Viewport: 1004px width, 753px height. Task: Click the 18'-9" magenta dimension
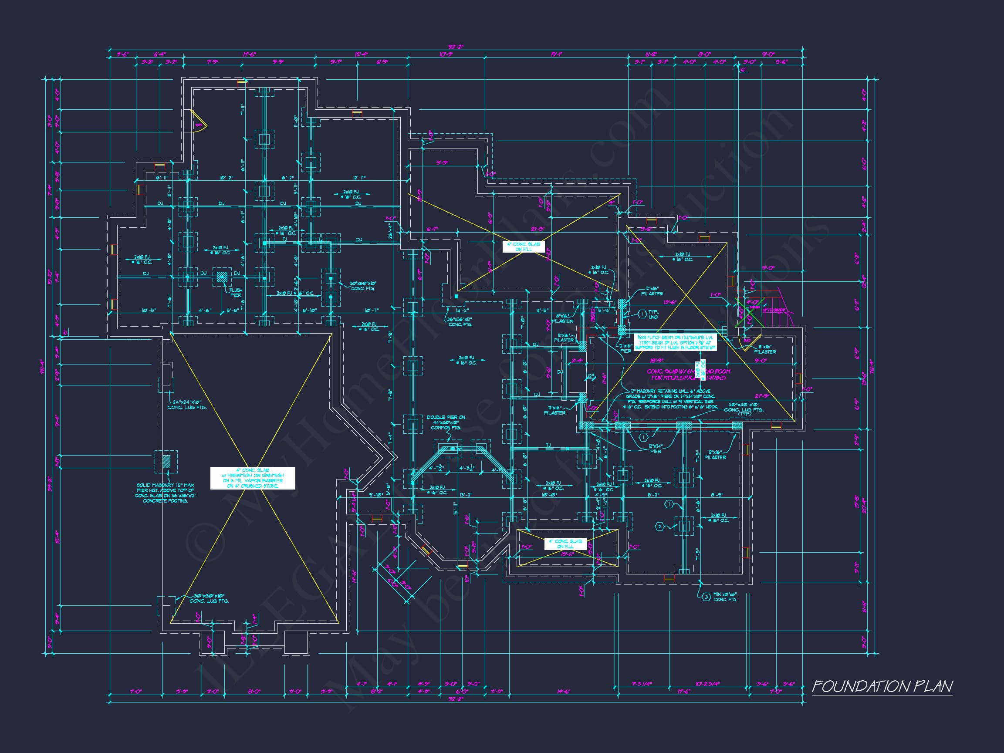[656, 361]
